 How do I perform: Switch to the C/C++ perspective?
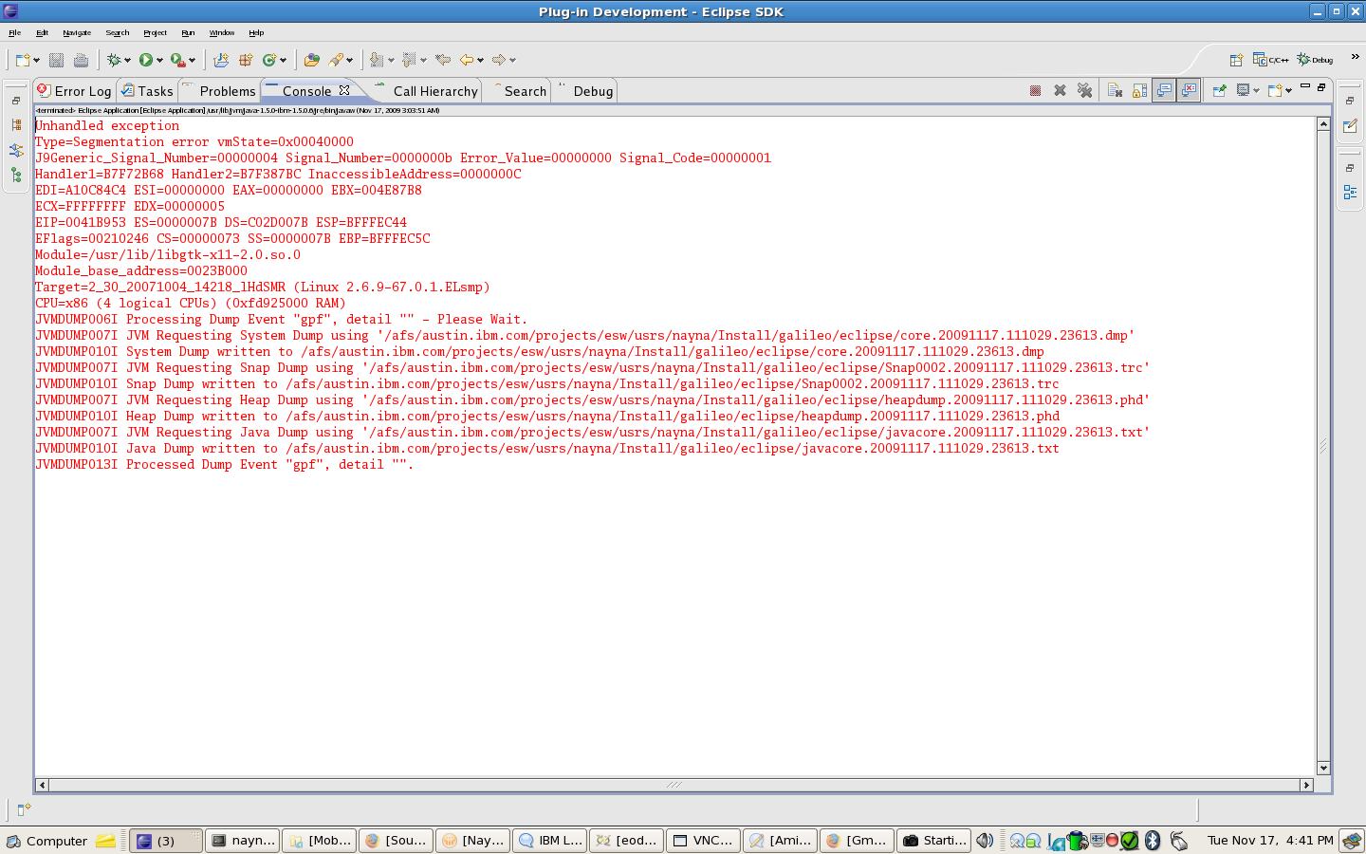1270,60
